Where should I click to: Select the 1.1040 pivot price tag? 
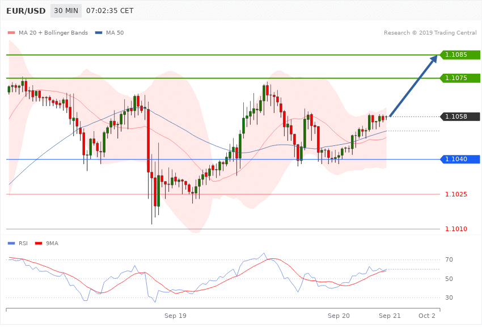coord(460,159)
